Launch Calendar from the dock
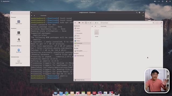The width and height of the screenshot is (172, 96). pos(83,93)
